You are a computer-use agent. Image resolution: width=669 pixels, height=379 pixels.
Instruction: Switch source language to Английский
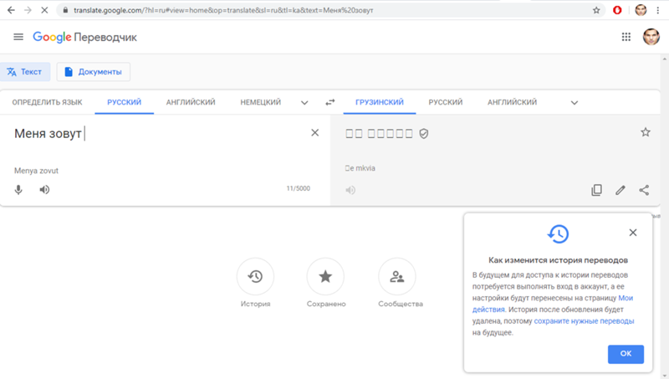191,102
